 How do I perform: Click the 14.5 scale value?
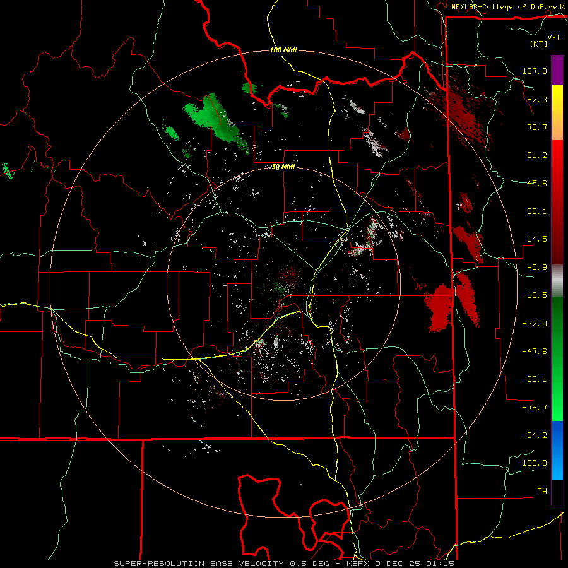click(x=537, y=239)
